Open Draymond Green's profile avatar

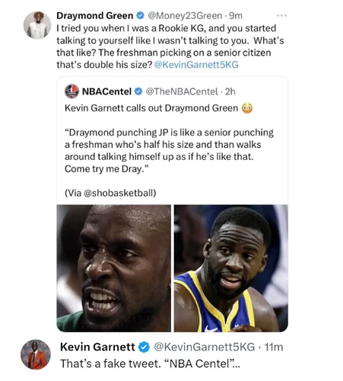point(37,25)
